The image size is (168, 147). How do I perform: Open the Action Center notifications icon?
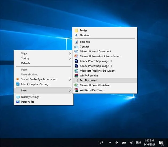(x=161, y=143)
